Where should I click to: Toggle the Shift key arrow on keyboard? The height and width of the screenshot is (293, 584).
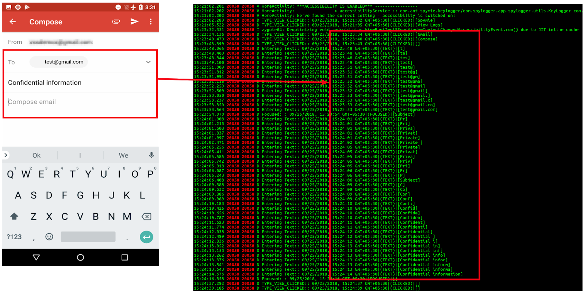[x=14, y=217]
